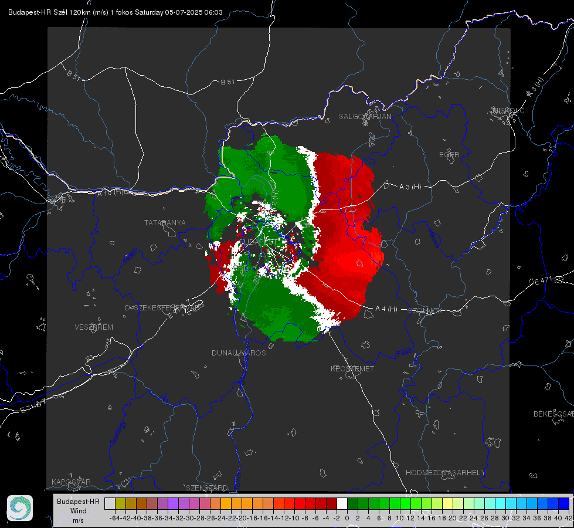Select the light gray swatch left of -64

110,503
